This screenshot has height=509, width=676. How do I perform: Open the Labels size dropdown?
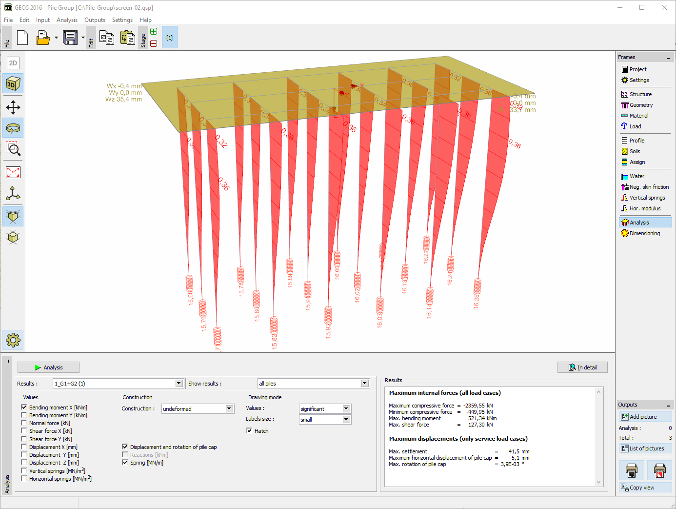[x=346, y=420]
